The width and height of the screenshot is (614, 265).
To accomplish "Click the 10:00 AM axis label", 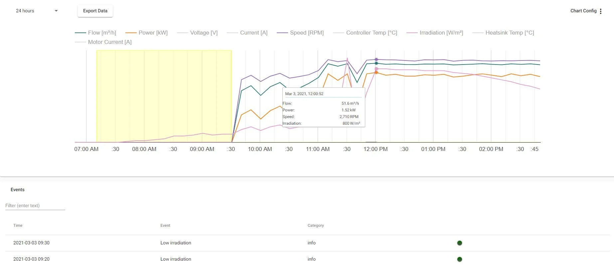I will pos(260,149).
